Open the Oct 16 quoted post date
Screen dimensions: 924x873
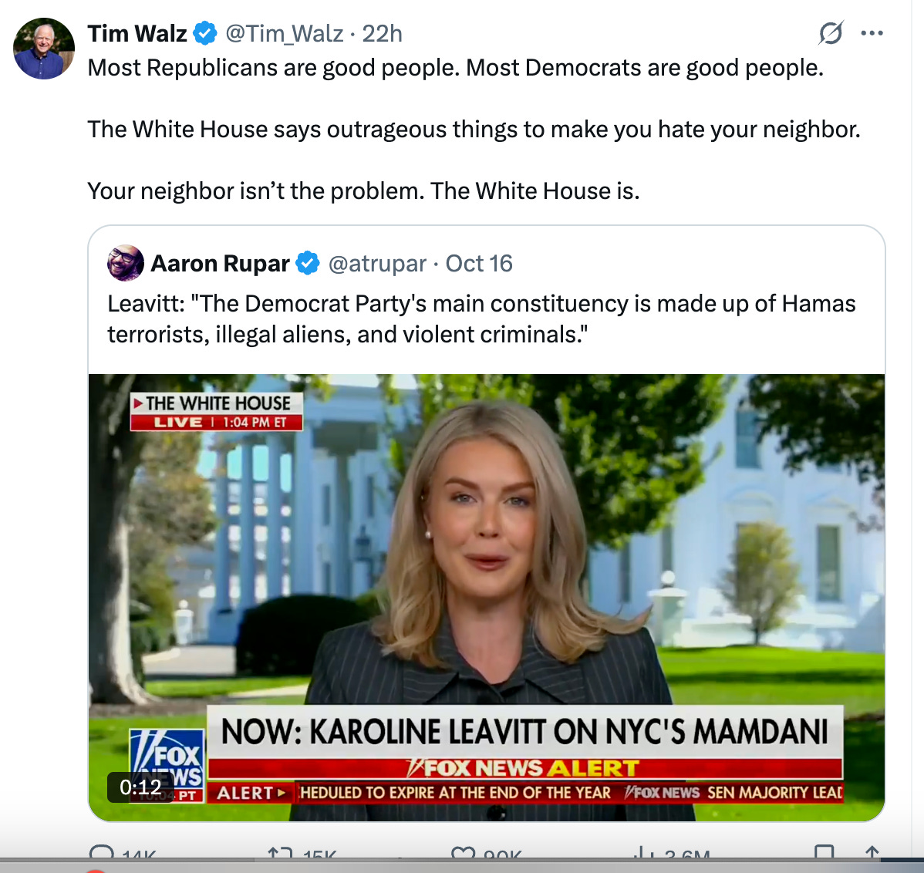click(479, 263)
